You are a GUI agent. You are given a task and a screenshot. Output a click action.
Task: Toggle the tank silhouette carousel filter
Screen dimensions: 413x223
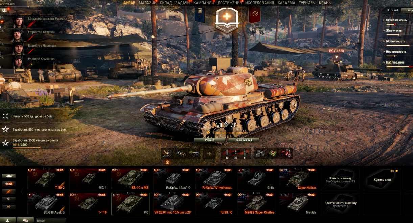[x=9, y=176]
